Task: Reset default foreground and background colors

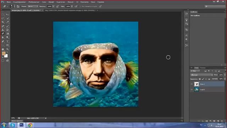Action: click(2, 57)
